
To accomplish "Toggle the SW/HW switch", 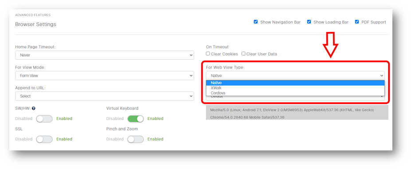I will coord(44,119).
